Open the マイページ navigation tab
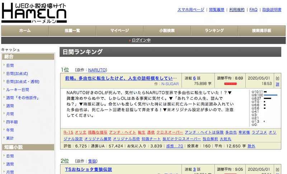Viewport: 287px width, 174px height. point(120,31)
